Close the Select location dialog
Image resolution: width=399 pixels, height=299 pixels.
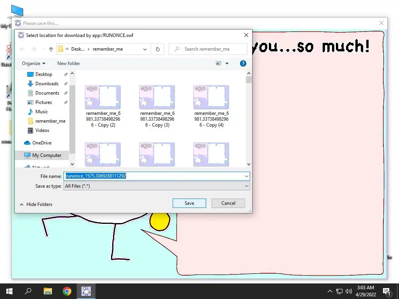pyautogui.click(x=246, y=35)
